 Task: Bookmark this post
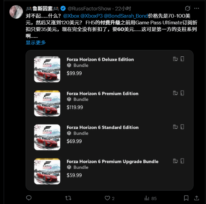[x=186, y=198]
